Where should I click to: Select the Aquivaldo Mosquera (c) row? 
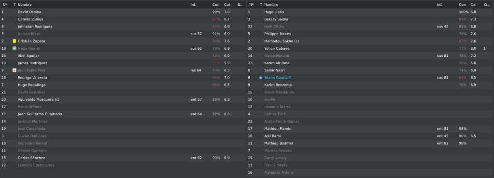click(x=123, y=99)
